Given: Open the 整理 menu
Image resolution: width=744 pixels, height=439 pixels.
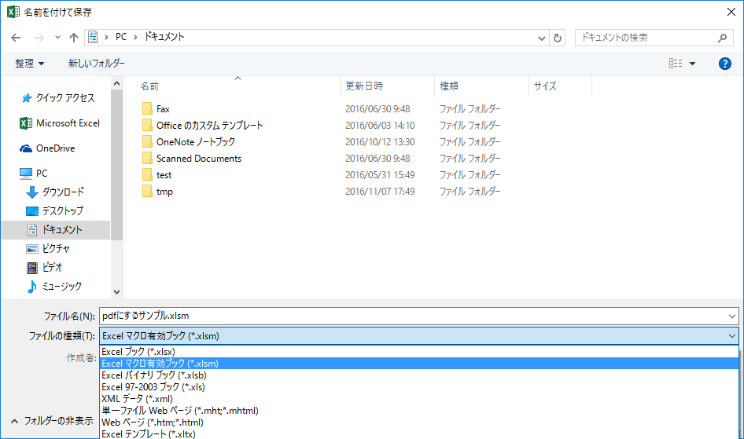Looking at the screenshot, I should pos(29,63).
